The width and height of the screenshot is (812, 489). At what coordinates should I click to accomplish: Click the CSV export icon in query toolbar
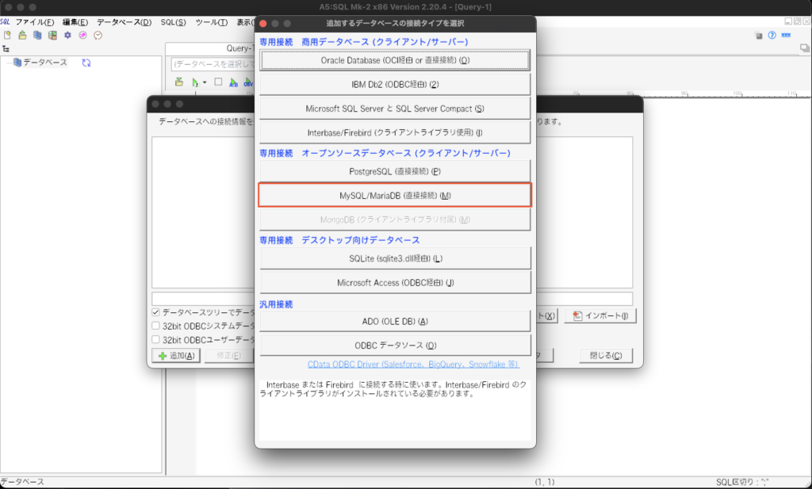click(247, 82)
